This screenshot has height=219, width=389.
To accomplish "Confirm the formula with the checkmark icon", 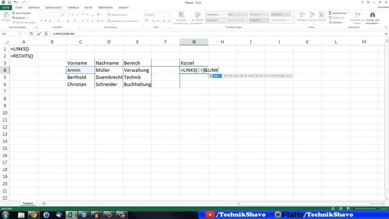I will point(39,33).
